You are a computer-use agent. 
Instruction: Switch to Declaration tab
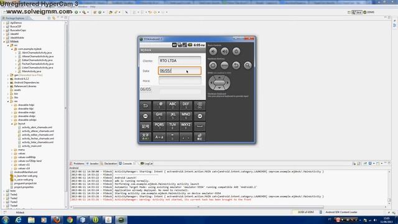tap(109, 164)
